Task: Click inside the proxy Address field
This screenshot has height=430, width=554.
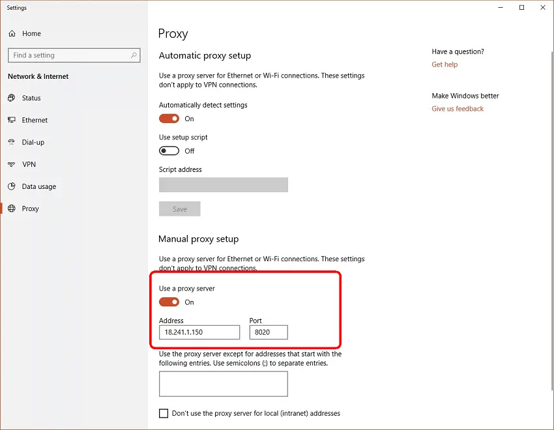Action: pyautogui.click(x=199, y=332)
